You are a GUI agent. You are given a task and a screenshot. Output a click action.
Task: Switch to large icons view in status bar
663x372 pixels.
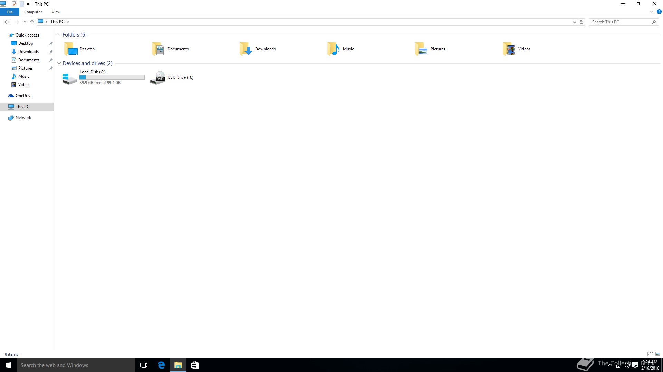point(658,354)
